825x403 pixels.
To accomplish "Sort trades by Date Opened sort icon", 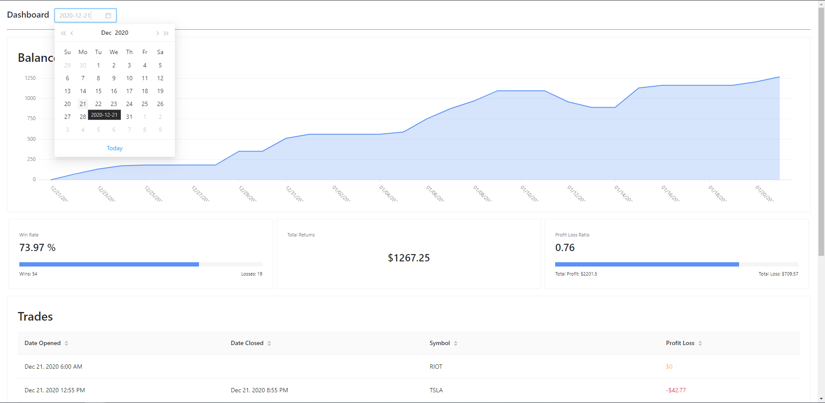I will [x=67, y=343].
